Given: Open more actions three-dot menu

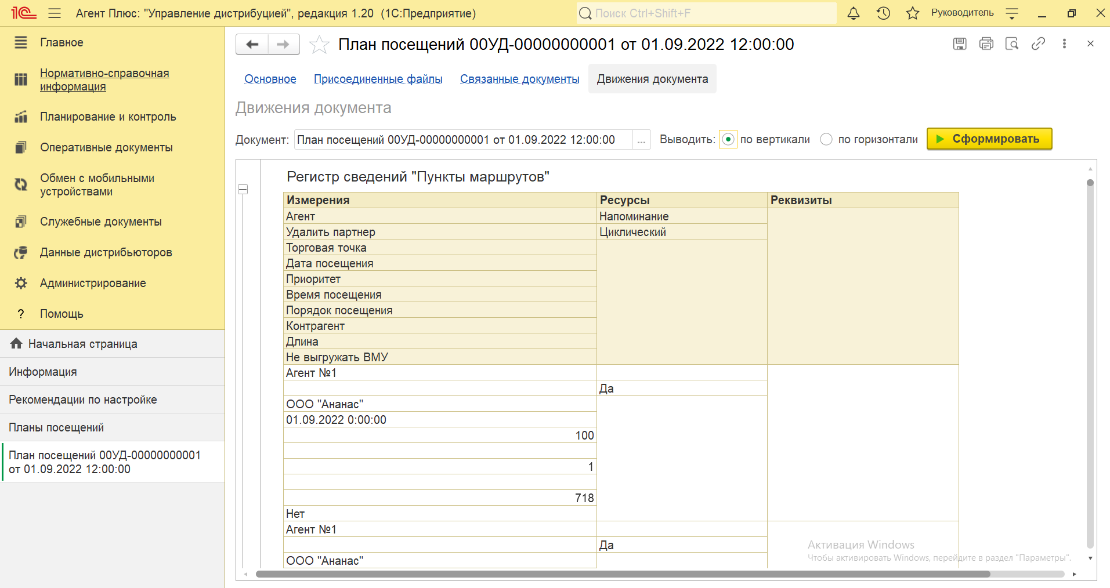Looking at the screenshot, I should click(x=1064, y=43).
